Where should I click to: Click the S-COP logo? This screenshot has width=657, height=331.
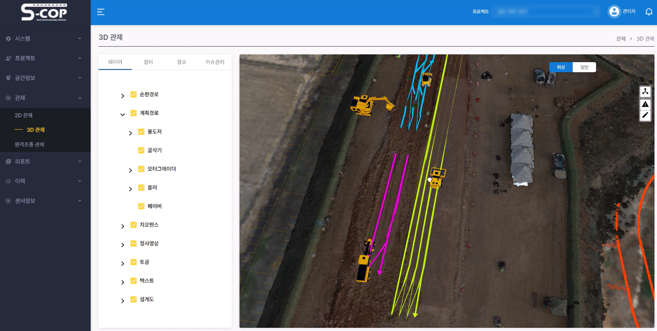(x=44, y=12)
